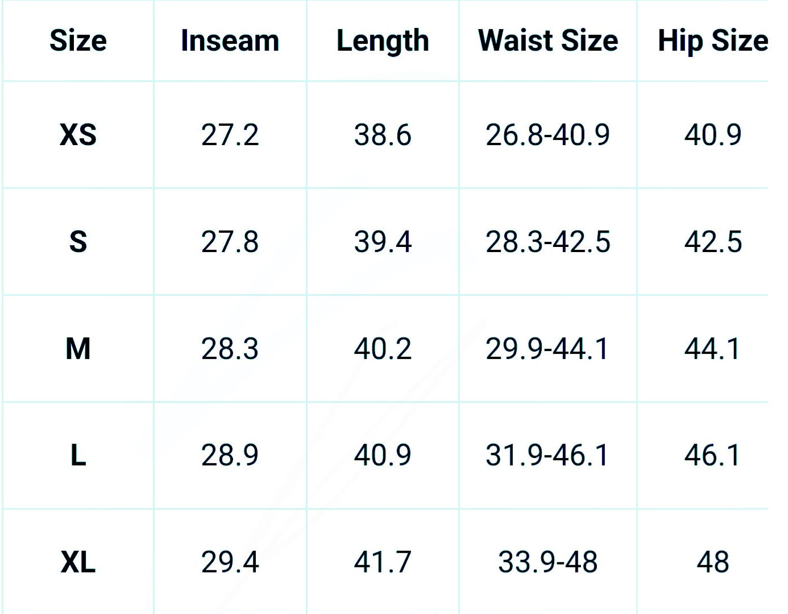This screenshot has height=614, width=788.
Task: Click the 27.2 inseam value for XS
Action: coord(230,135)
